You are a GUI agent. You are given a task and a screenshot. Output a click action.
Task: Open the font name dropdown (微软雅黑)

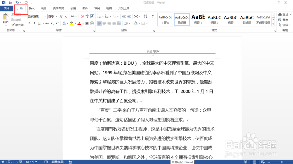coord(46,16)
